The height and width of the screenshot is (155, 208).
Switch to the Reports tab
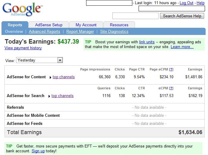(15, 25)
